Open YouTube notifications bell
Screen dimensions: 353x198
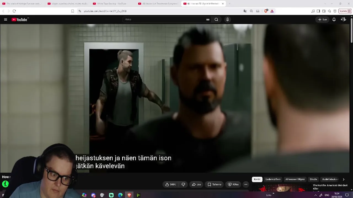tap(334, 20)
